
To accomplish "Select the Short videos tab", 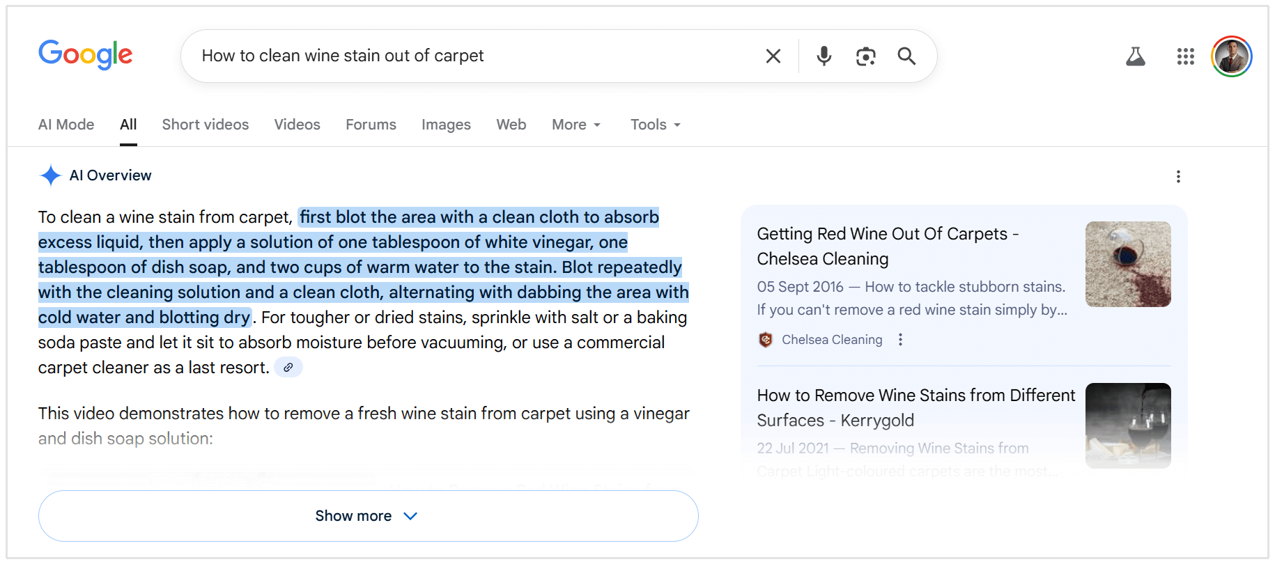I will [x=205, y=125].
